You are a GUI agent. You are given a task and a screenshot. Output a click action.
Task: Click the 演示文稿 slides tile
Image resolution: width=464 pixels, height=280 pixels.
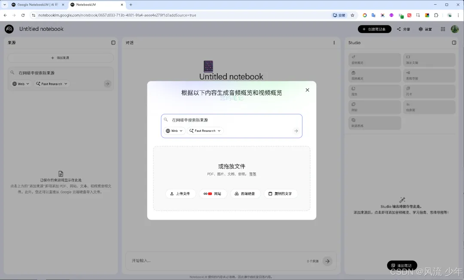tap(429, 60)
